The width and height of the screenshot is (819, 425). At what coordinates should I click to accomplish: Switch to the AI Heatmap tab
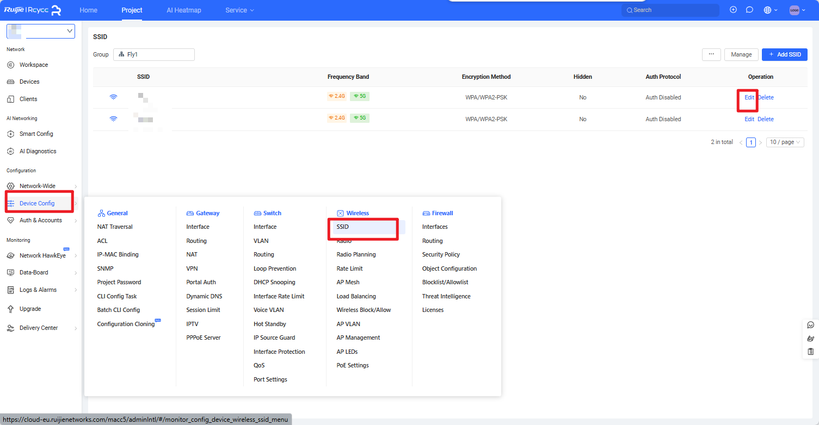coord(184,10)
